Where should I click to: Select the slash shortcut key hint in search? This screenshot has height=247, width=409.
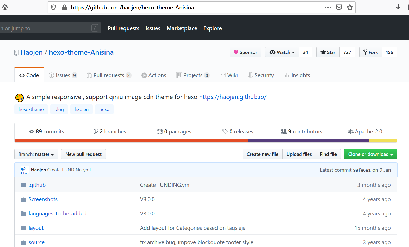[95, 28]
